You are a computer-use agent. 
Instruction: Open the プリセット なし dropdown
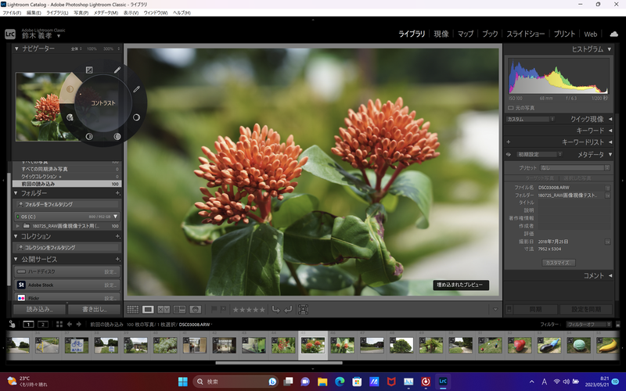click(575, 168)
